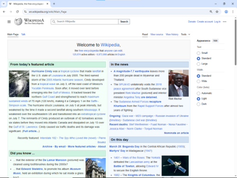Open the personal tools ellipsis menu
Screen dimensions: 237x178
point(225,22)
